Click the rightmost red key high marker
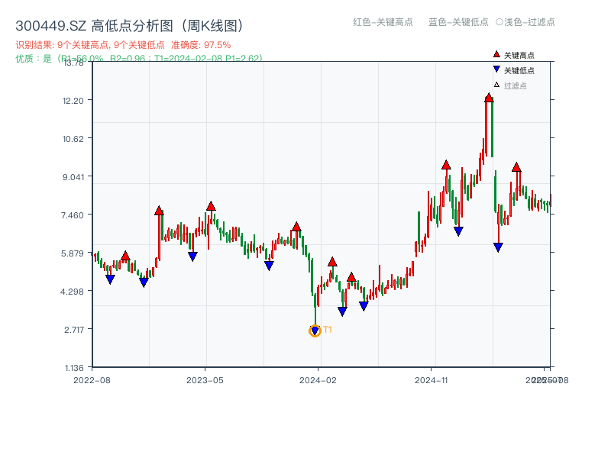Image resolution: width=611 pixels, height=458 pixels. (x=516, y=167)
